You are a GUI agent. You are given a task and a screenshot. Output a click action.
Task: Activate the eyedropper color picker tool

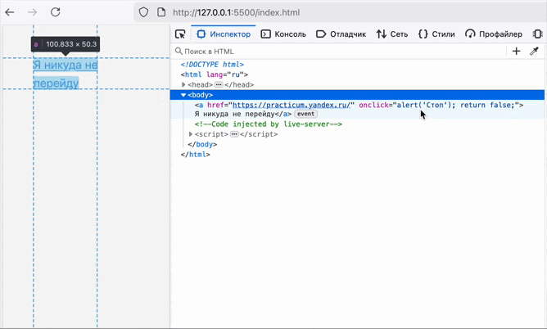pyautogui.click(x=534, y=52)
